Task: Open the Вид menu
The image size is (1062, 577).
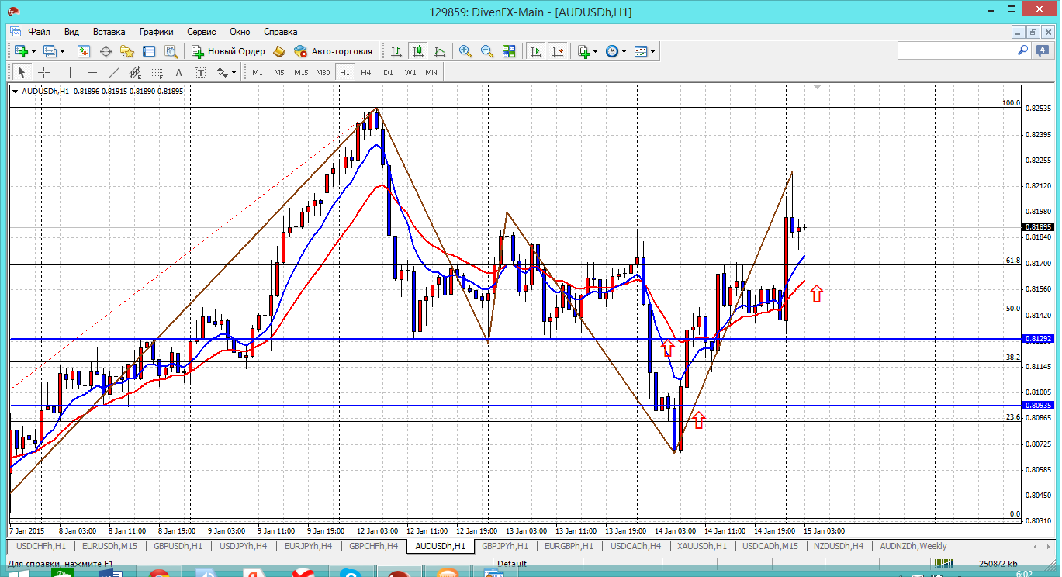Action: 71,32
